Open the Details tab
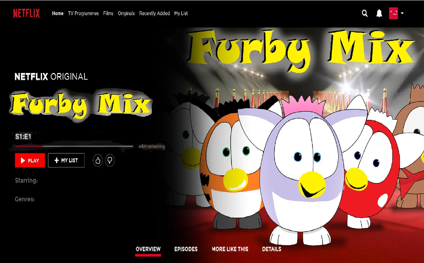The image size is (424, 263). point(271,249)
